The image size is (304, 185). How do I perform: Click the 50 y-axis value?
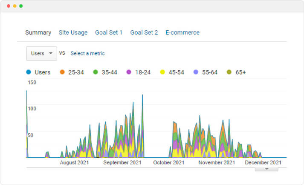point(30,135)
